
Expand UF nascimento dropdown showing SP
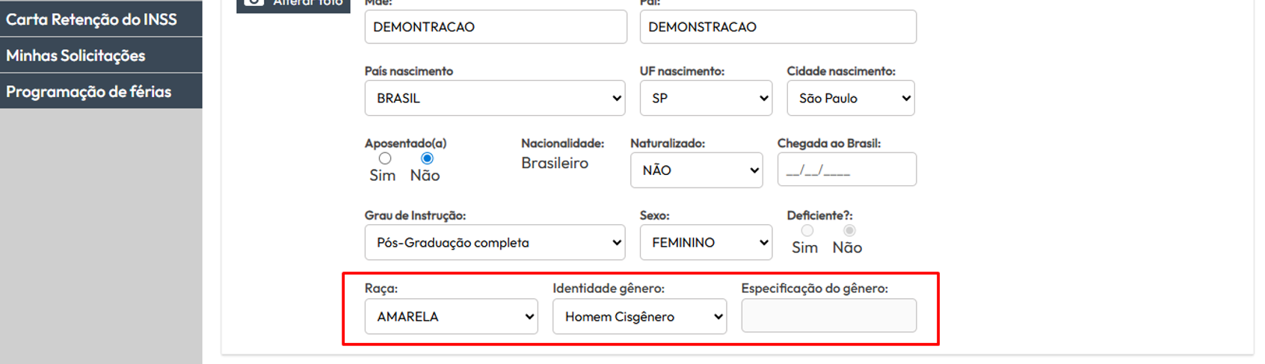(706, 98)
